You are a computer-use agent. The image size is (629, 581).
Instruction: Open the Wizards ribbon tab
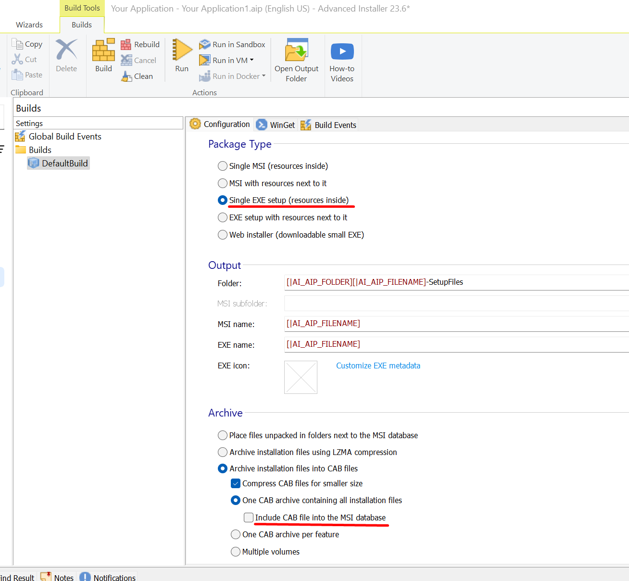(x=29, y=25)
